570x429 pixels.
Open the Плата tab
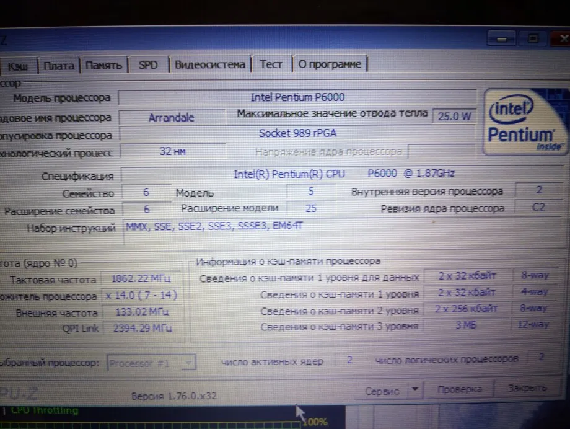[x=59, y=66]
